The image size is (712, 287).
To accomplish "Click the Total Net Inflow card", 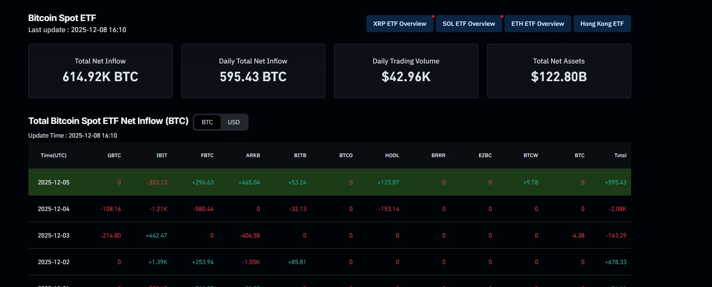I will point(100,71).
